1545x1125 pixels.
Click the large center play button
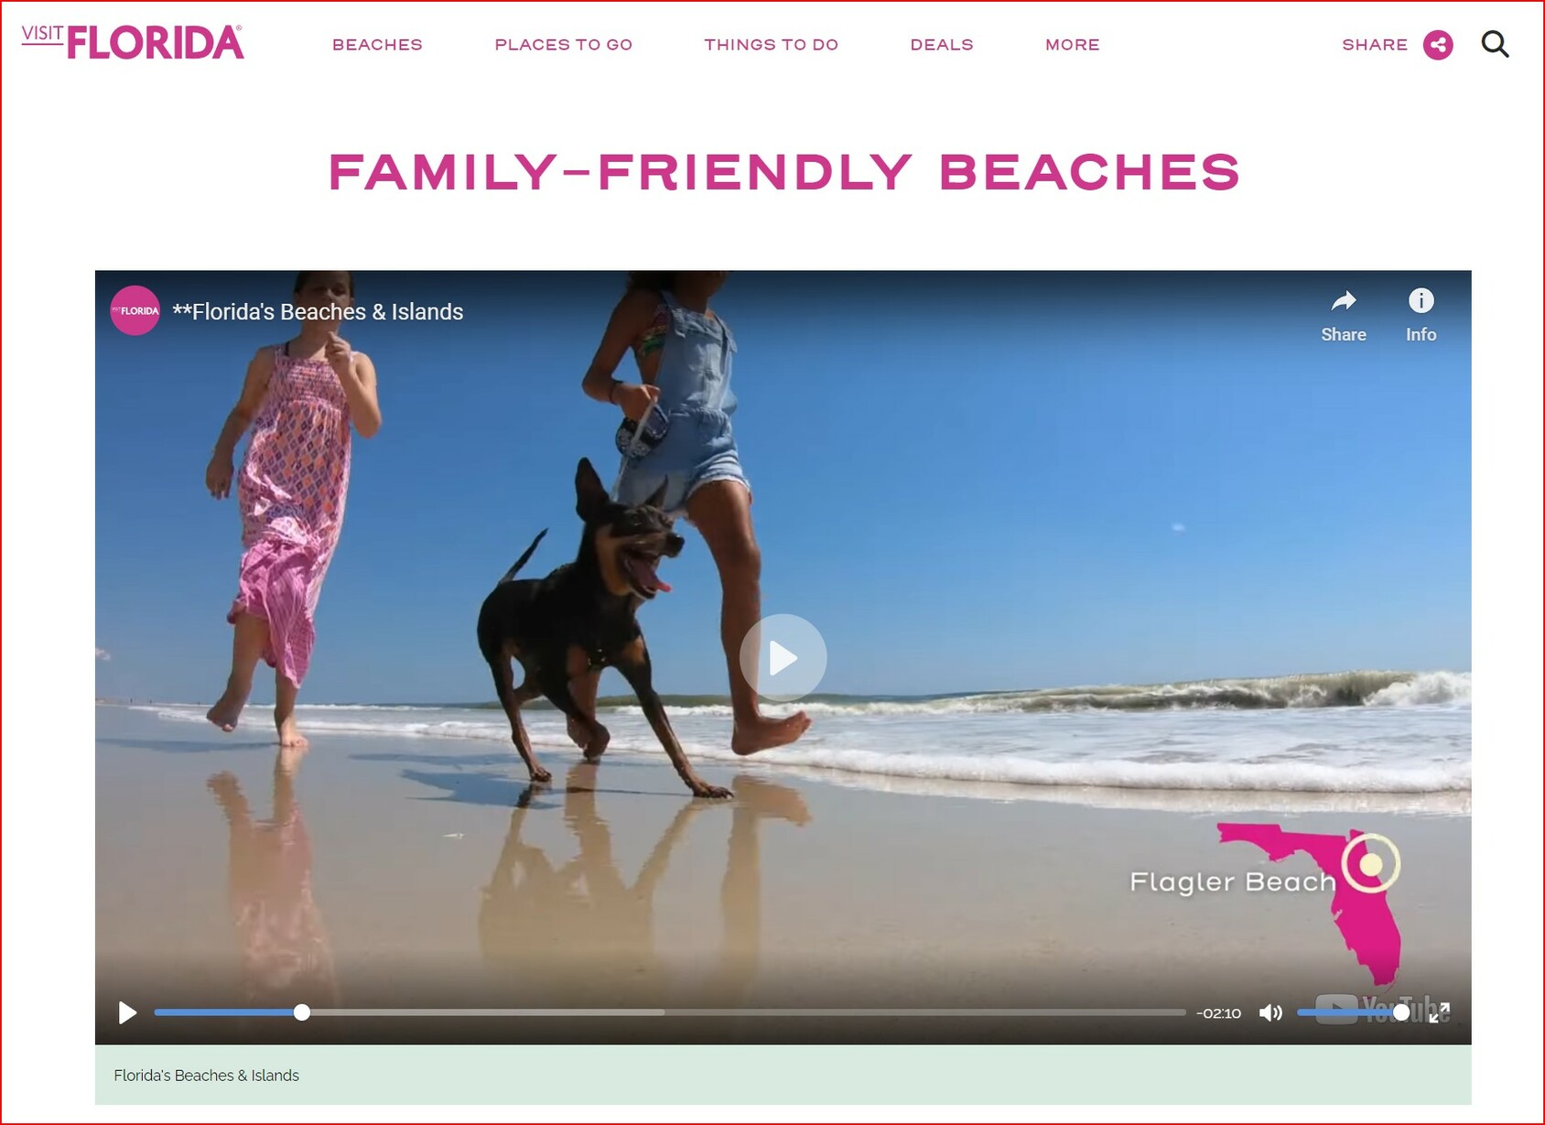(x=783, y=657)
